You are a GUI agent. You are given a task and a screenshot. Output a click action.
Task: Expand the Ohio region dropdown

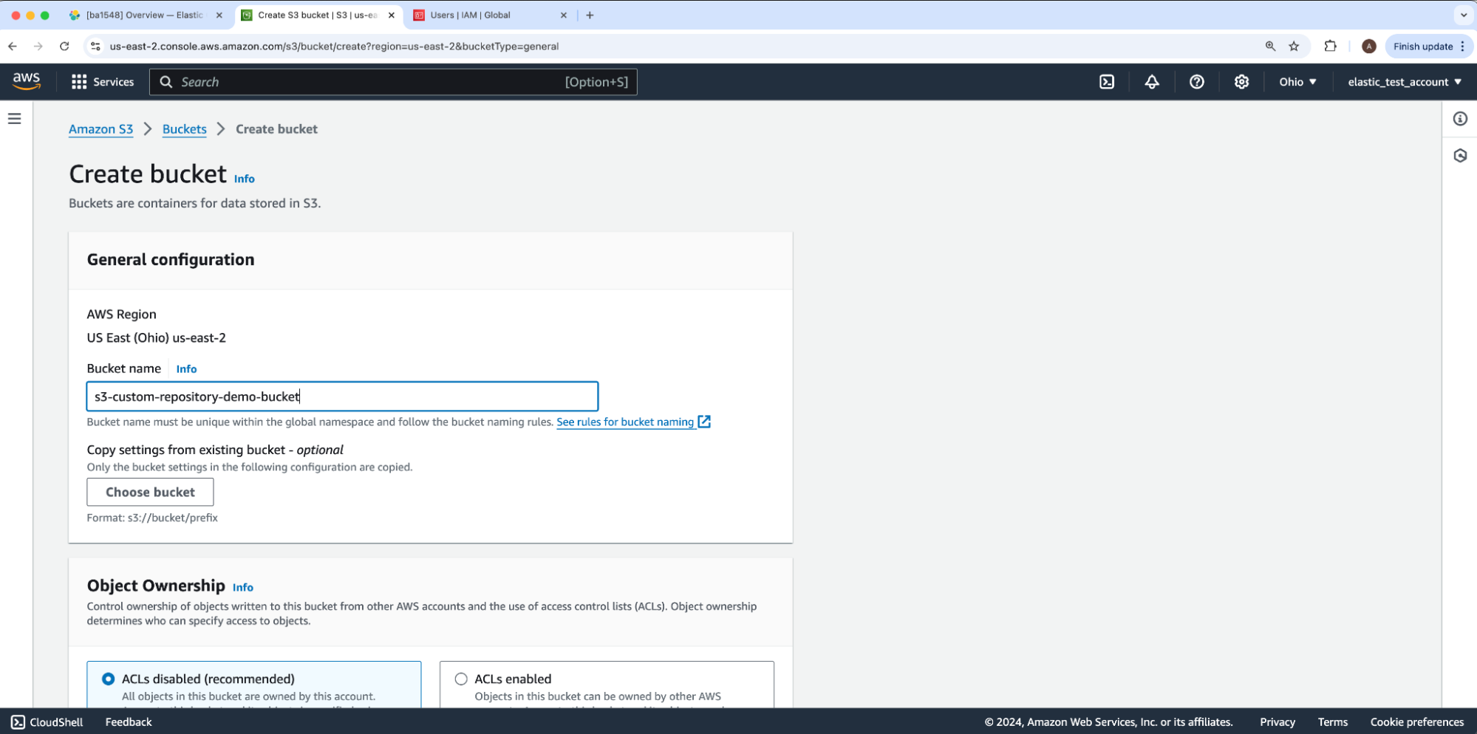tap(1297, 82)
